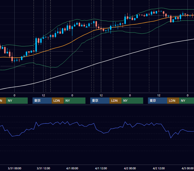This screenshot has height=171, width=194.
Task: Select the LDN session block on 3/31
Action: point(58,101)
